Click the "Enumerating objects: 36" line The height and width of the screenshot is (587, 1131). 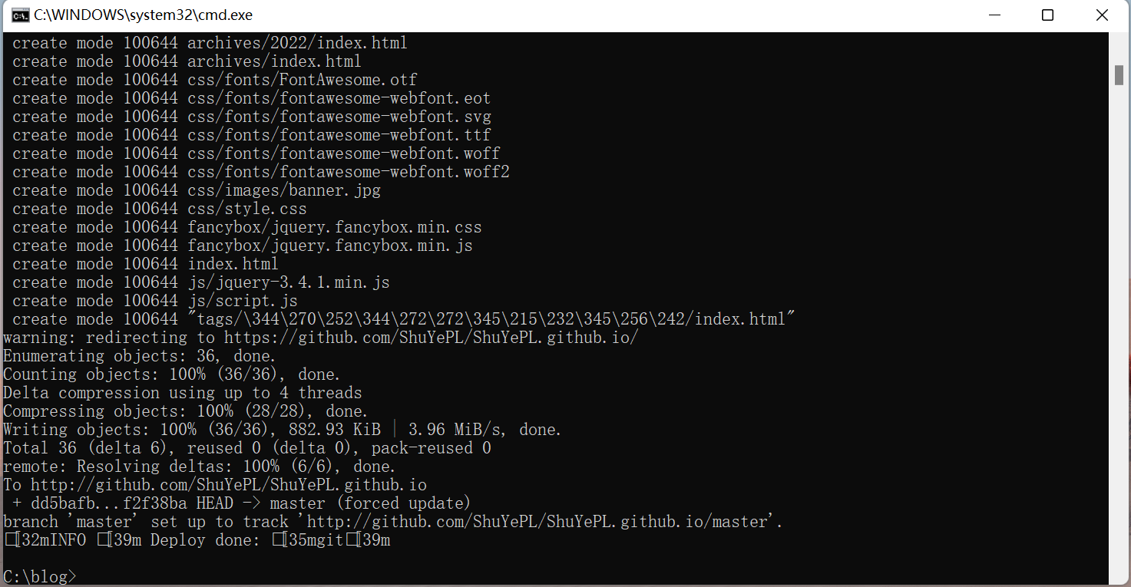[x=139, y=356]
